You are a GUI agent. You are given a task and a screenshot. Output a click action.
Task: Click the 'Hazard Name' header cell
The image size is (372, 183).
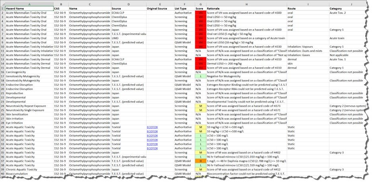coord(29,8)
